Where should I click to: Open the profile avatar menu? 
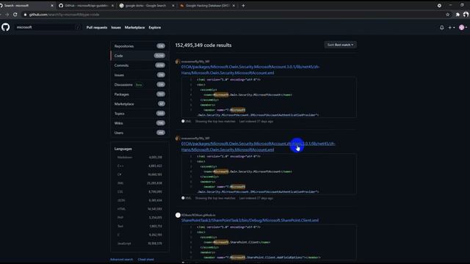[x=463, y=28]
